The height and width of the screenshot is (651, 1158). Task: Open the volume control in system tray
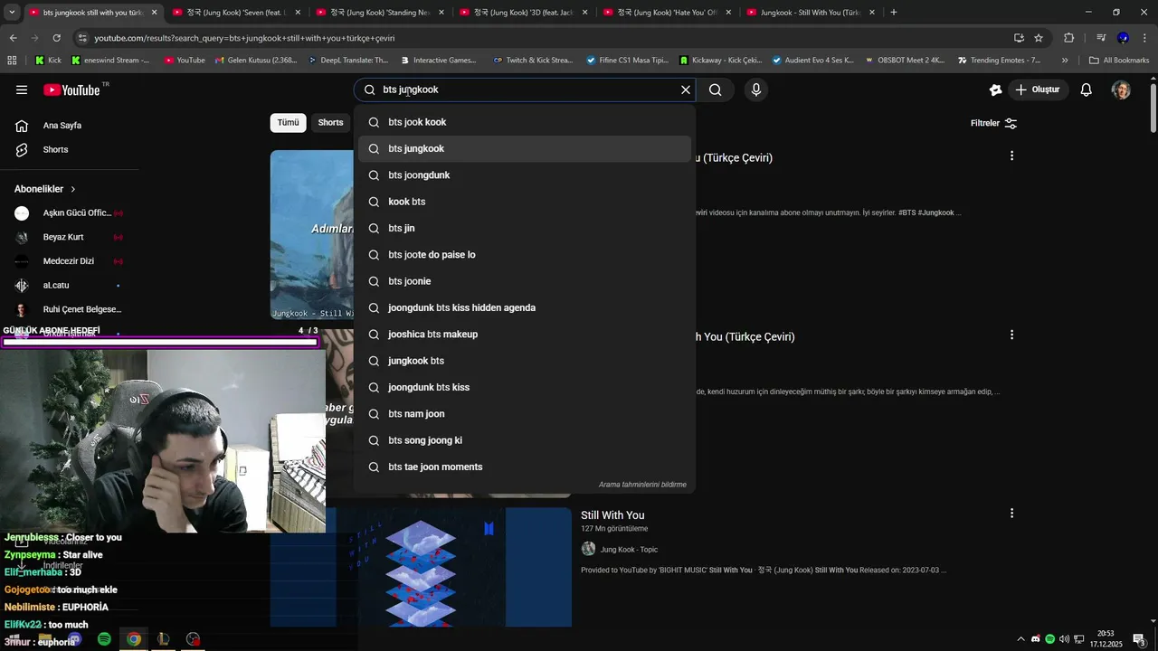[1065, 639]
